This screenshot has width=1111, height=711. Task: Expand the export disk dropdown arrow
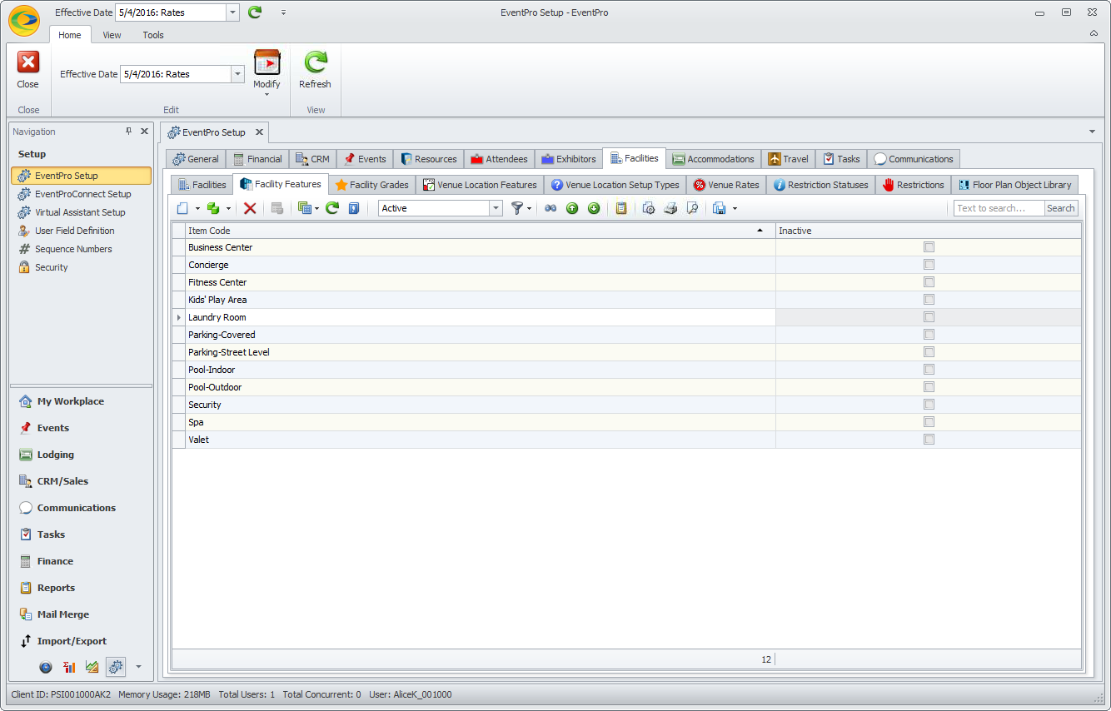(735, 208)
